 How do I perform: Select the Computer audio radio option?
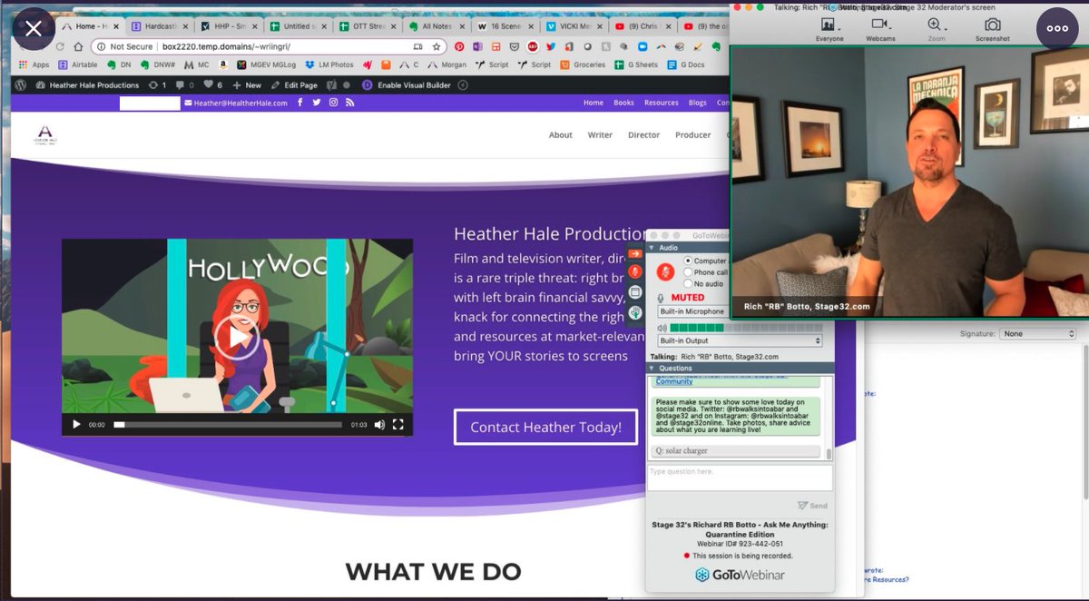688,261
